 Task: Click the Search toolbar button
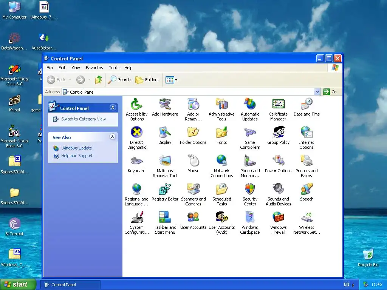tap(119, 80)
